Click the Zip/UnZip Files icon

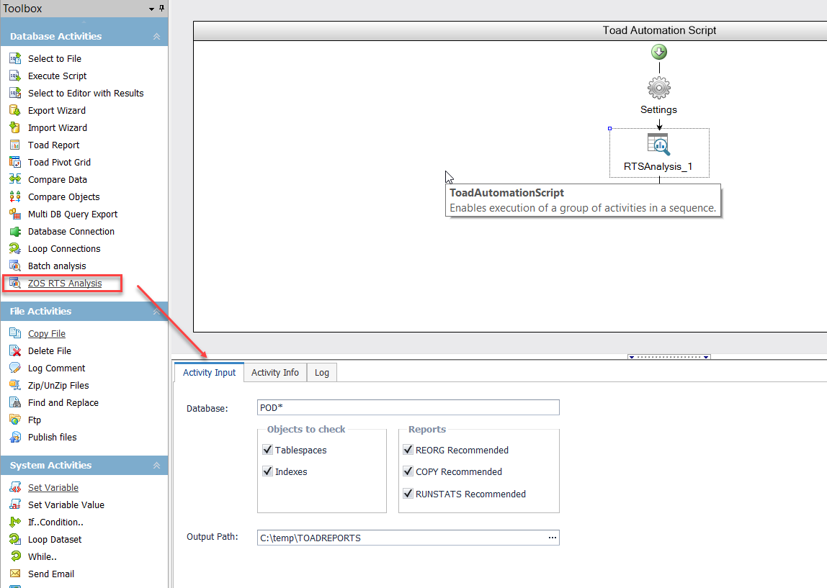click(x=15, y=386)
